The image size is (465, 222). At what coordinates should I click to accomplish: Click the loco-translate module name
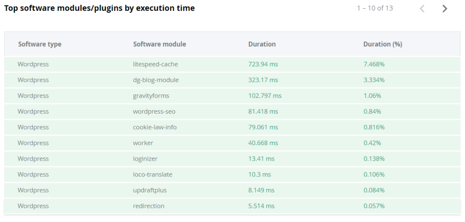click(153, 174)
